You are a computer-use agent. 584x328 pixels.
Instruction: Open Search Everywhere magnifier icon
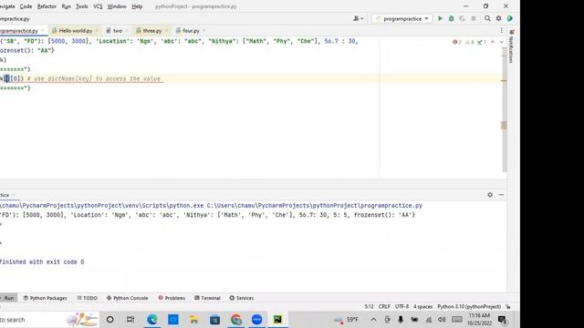click(487, 18)
